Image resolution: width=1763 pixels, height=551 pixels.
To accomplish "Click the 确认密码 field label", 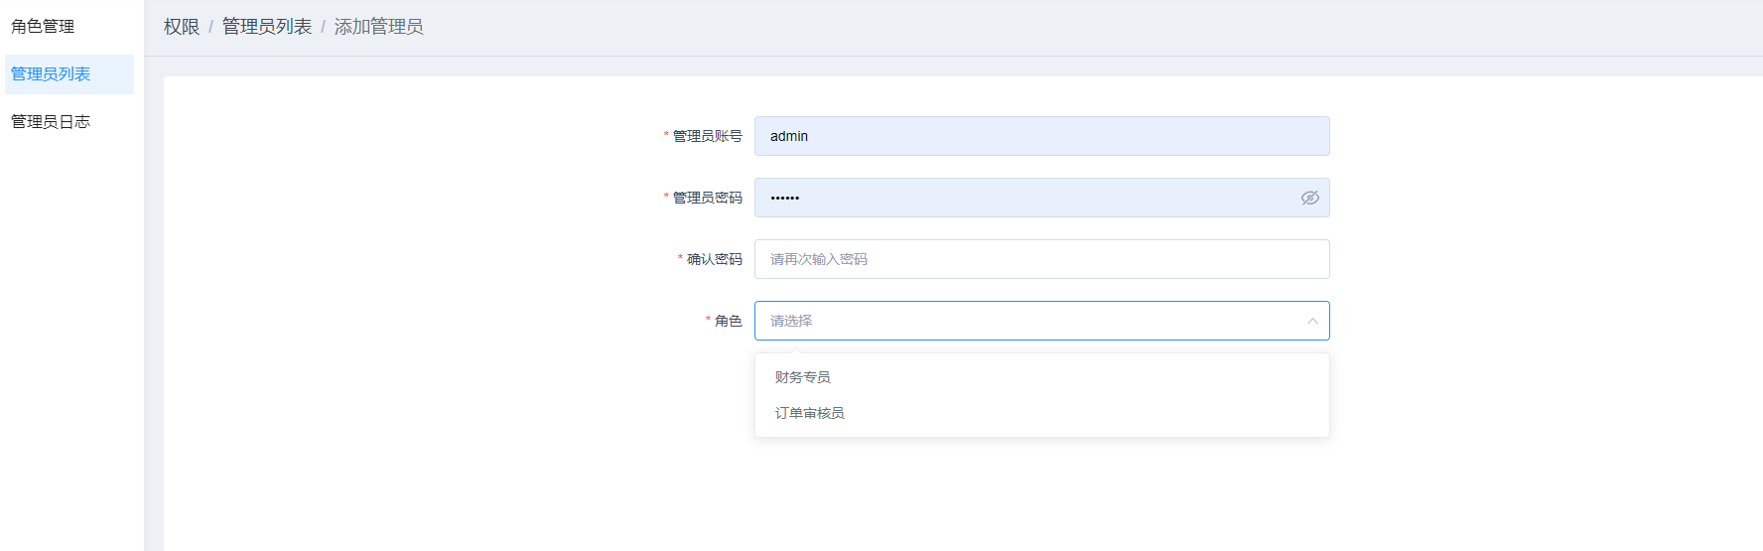I will (714, 259).
